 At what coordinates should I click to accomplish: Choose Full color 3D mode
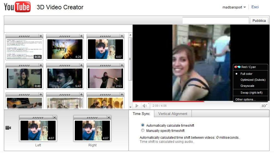[x=246, y=74]
